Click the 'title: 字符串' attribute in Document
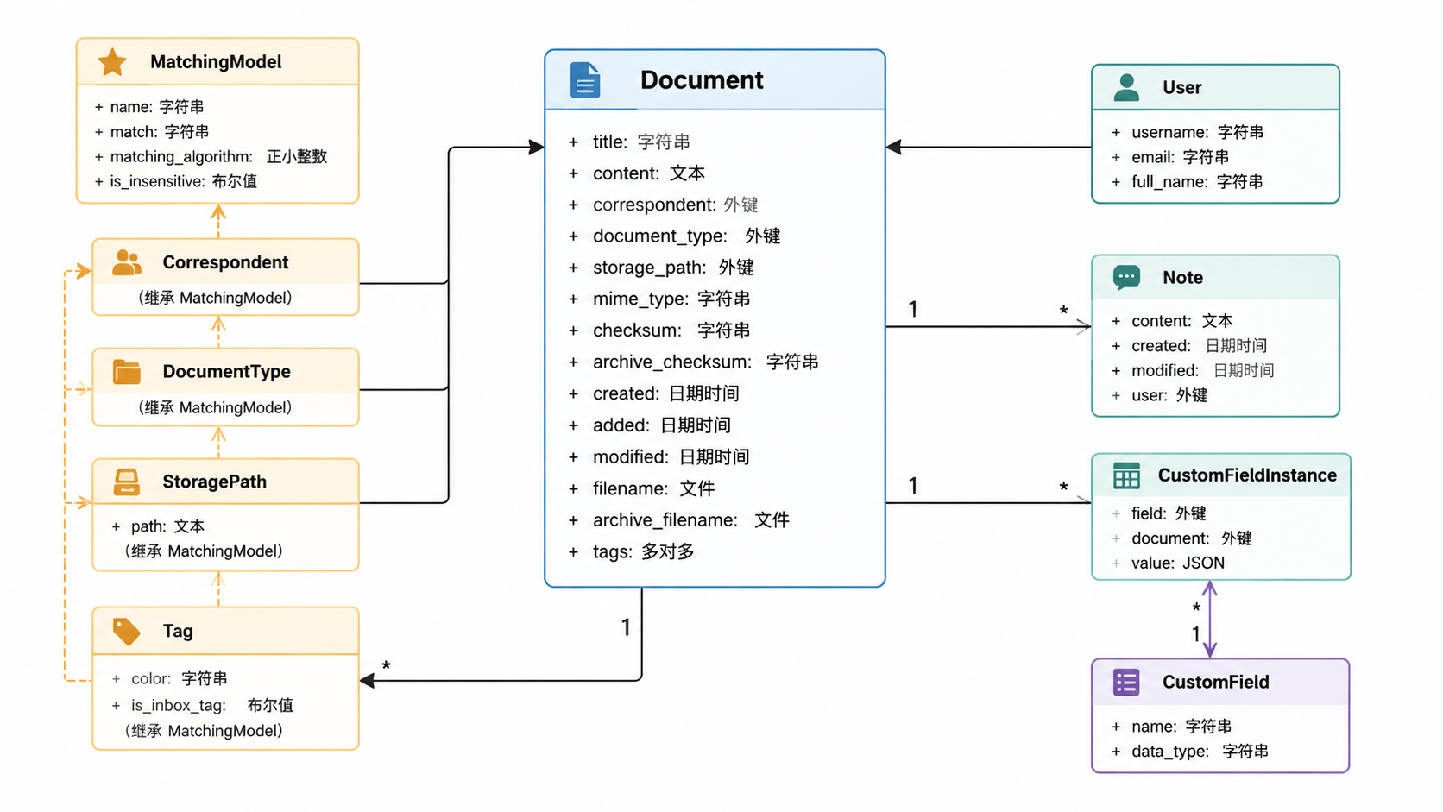The width and height of the screenshot is (1443, 812). pos(629,142)
